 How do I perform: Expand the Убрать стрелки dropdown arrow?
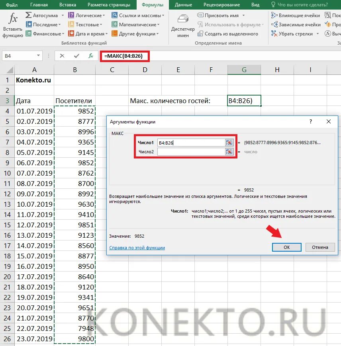(x=317, y=34)
